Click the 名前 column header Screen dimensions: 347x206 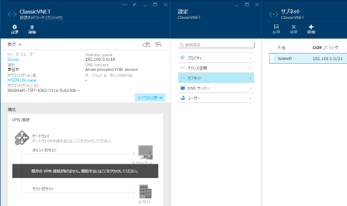point(282,47)
